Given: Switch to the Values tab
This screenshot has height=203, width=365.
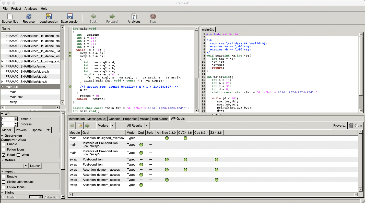Looking at the screenshot, I should point(145,119).
